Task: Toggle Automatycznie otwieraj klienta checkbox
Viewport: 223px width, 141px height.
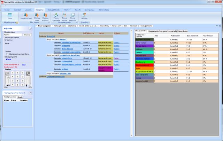Action: pyautogui.click(x=7, y=54)
